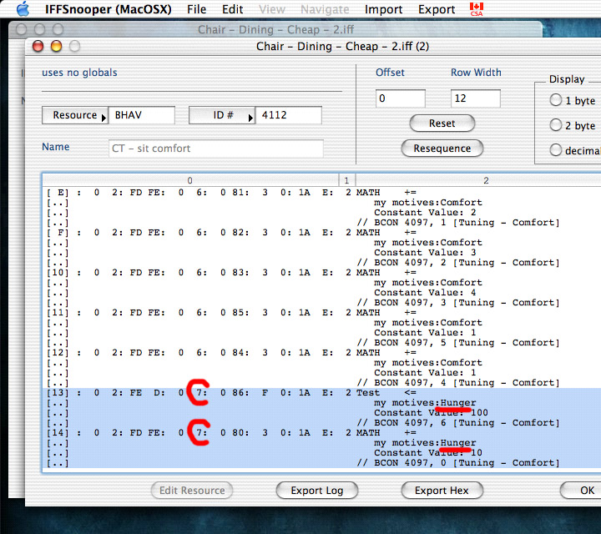The image size is (601, 534).
Task: Click the Name field showing CT - sit comfort
Action: pos(215,149)
